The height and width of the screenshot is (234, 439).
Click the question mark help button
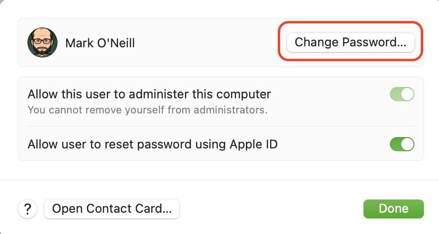pyautogui.click(x=28, y=209)
